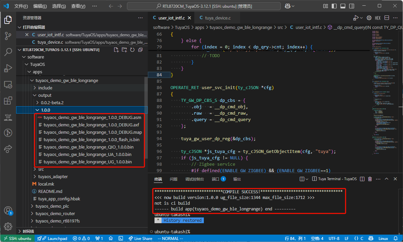Open the Remote Explorer view
Screen dimensions: 403x242
(x=8, y=84)
